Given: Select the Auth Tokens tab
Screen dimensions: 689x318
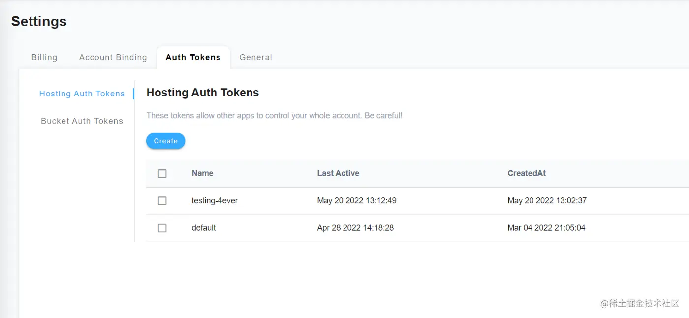Looking at the screenshot, I should coord(193,57).
